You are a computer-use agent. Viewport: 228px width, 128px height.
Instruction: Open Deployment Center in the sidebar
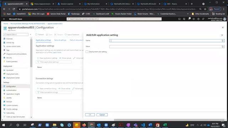pos(13,78)
